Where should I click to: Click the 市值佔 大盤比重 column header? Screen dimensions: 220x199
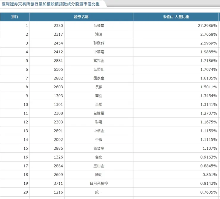coord(176,17)
